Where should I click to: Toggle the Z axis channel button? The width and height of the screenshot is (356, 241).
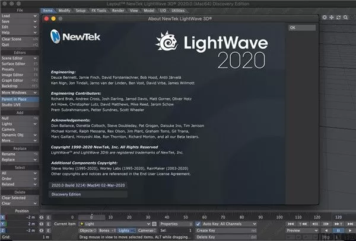pyautogui.click(x=3, y=230)
